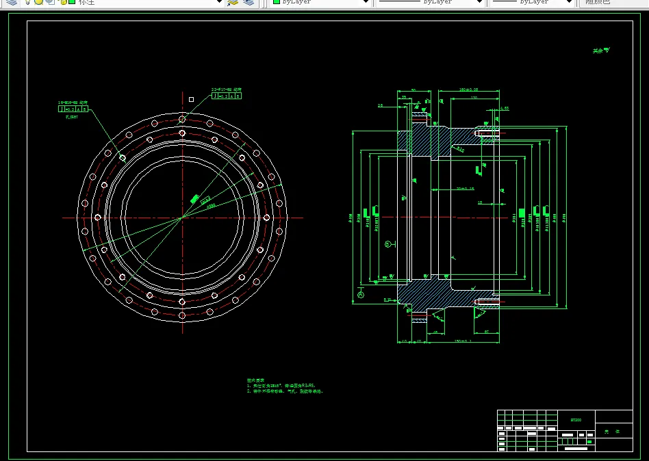Toggle the layer freeze sun icon

click(x=38, y=2)
